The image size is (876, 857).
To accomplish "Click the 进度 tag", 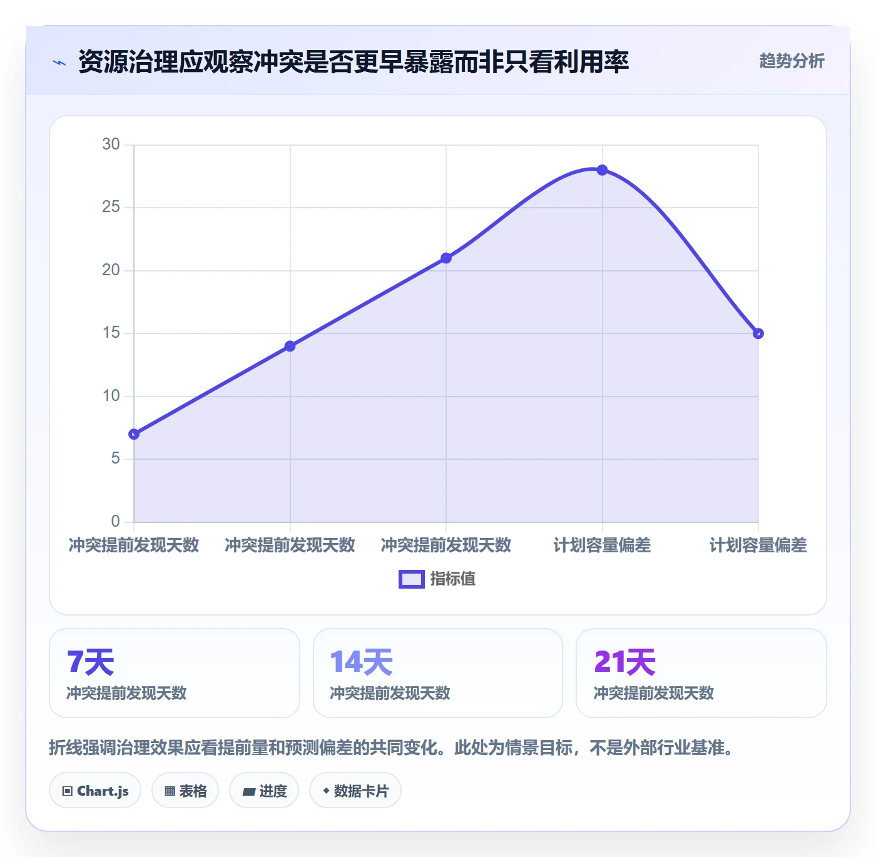I will (x=264, y=791).
